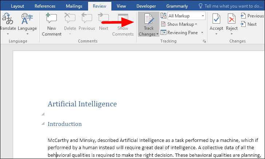The height and width of the screenshot is (159, 265).
Task: Collapse the Introduction heading triangle
Action: point(43,124)
